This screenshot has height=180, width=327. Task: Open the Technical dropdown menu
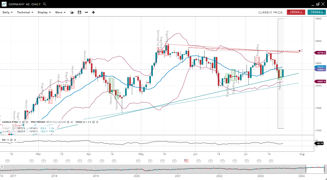(25, 12)
